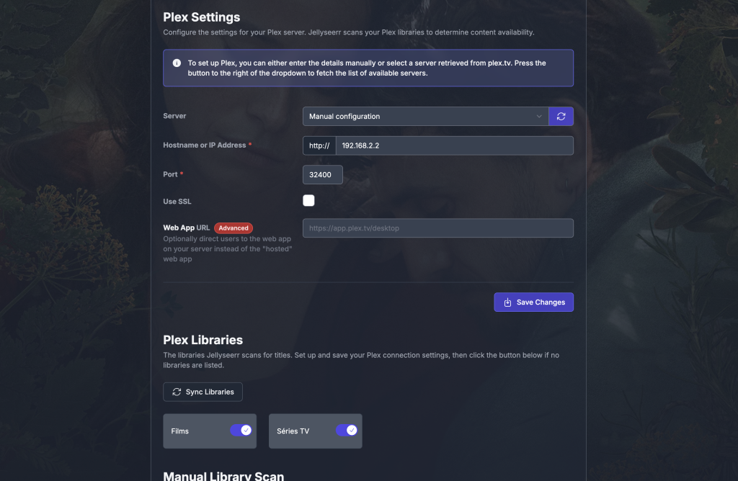Image resolution: width=738 pixels, height=481 pixels.
Task: Disable the Films library toggle
Action: 241,430
